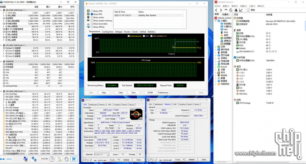Enable the Stress CPU checkbox
The height and width of the screenshot is (164, 306).
(92, 11)
